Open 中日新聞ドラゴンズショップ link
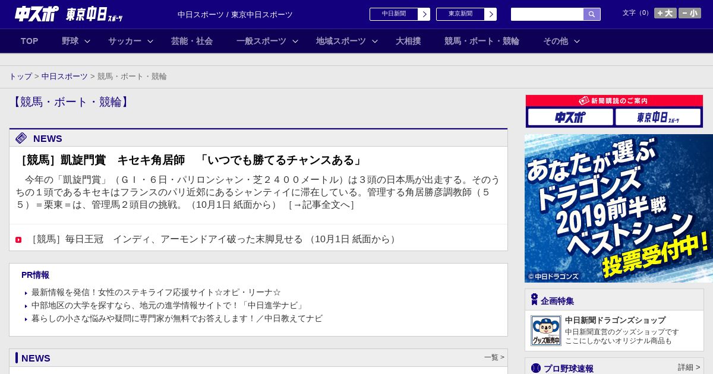 click(615, 321)
